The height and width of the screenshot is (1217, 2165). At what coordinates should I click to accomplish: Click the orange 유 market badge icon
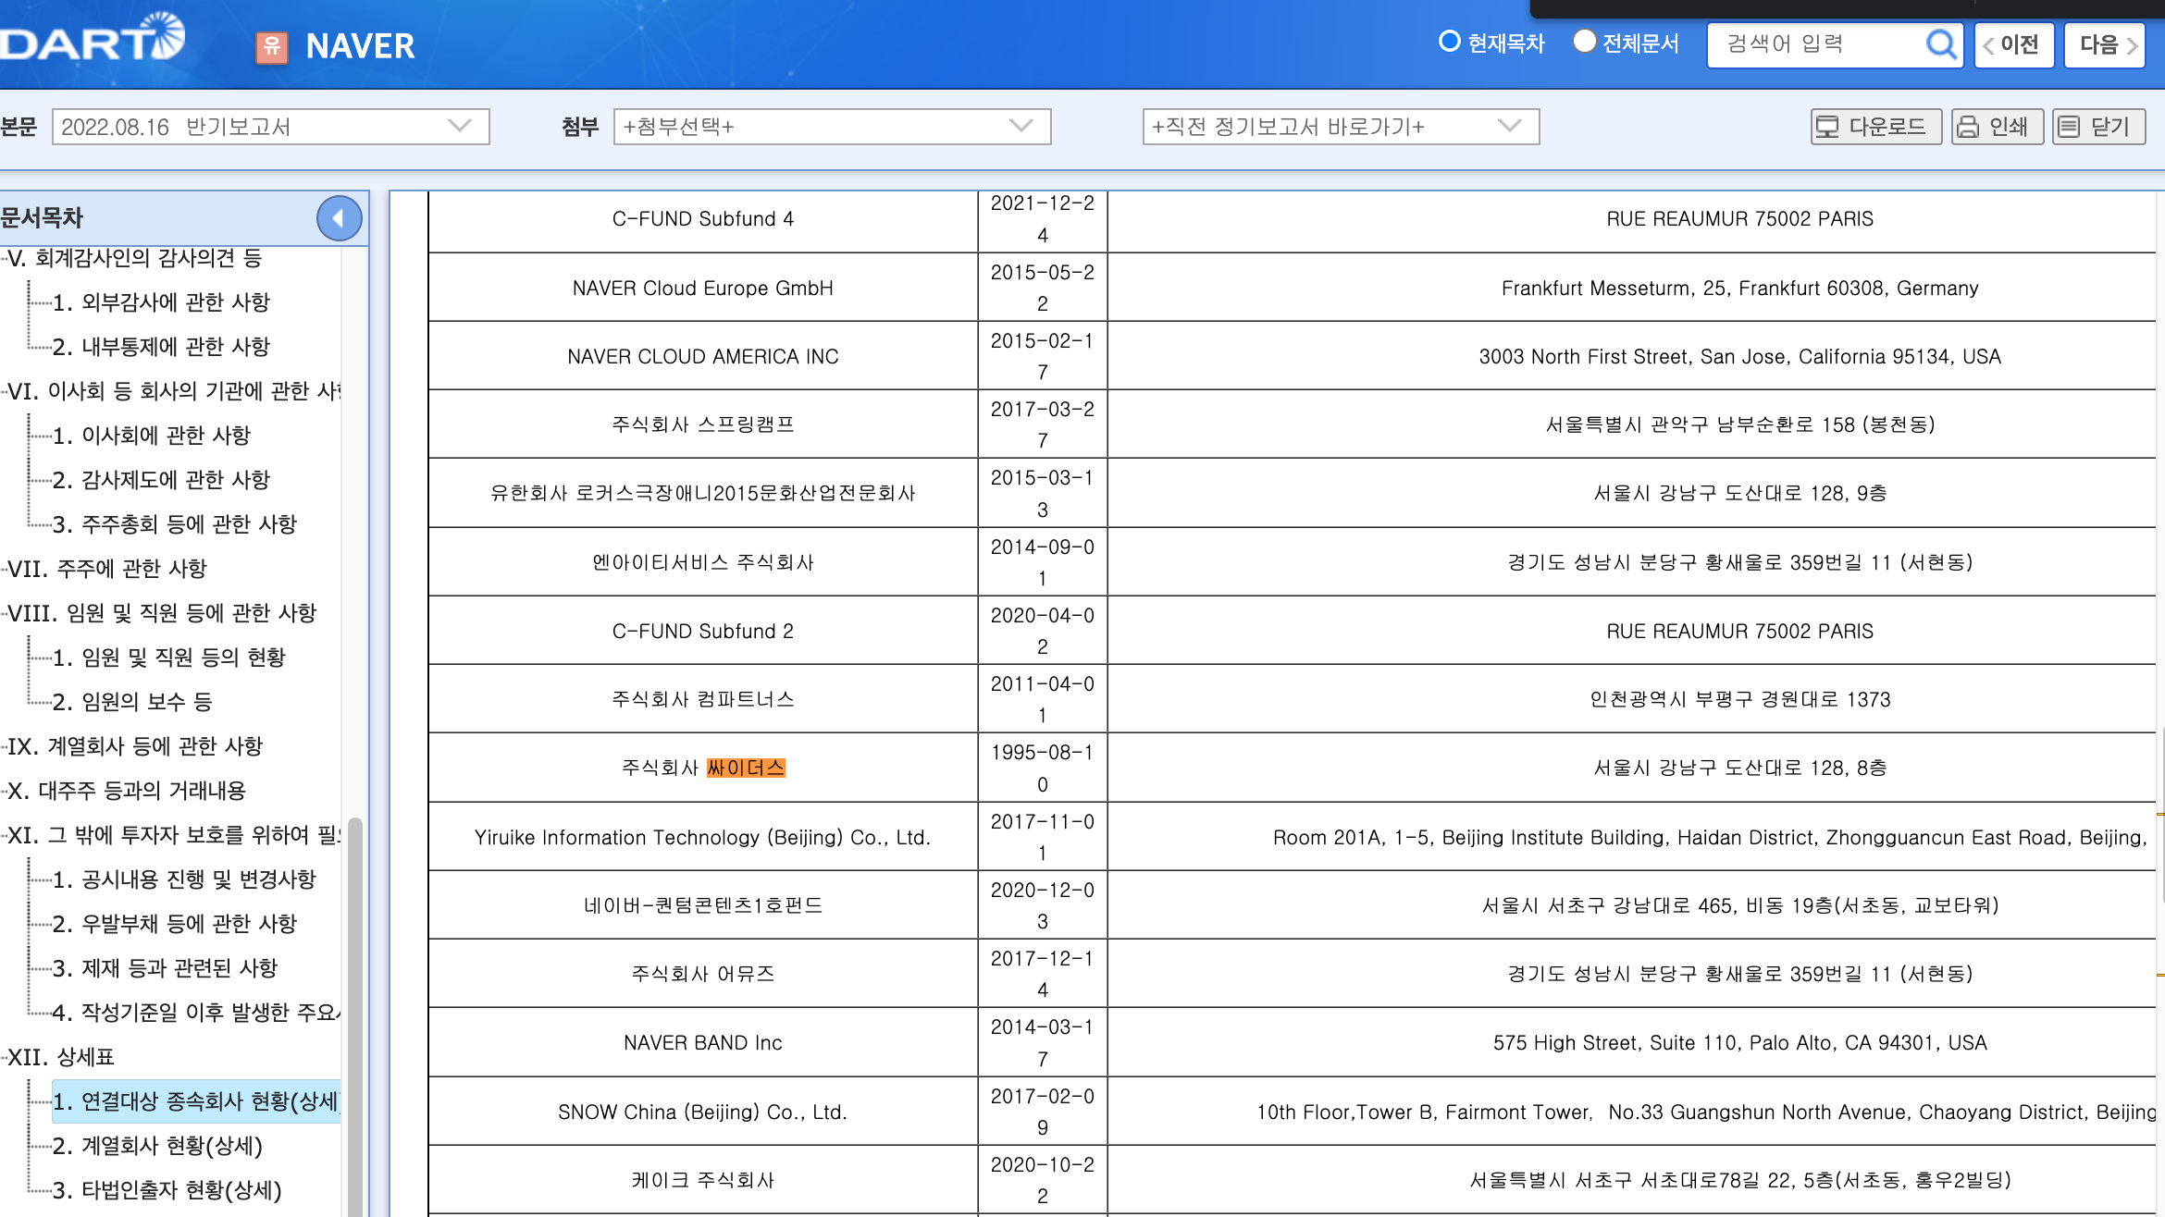point(271,46)
